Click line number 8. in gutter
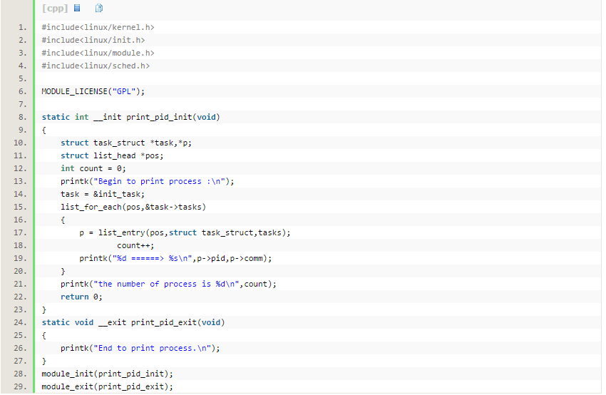 tap(22, 117)
